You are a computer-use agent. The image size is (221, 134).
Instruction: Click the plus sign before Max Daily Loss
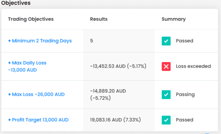point(10,63)
